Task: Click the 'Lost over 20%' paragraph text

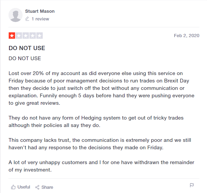Action: coord(102,88)
